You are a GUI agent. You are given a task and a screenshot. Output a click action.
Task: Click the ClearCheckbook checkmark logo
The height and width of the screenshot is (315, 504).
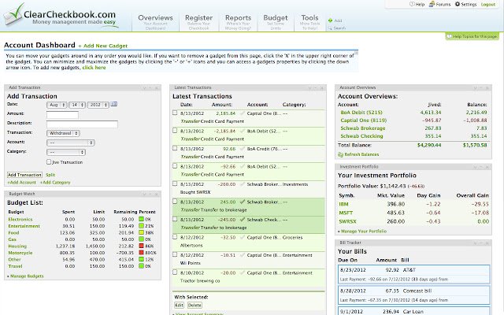[x=13, y=15]
